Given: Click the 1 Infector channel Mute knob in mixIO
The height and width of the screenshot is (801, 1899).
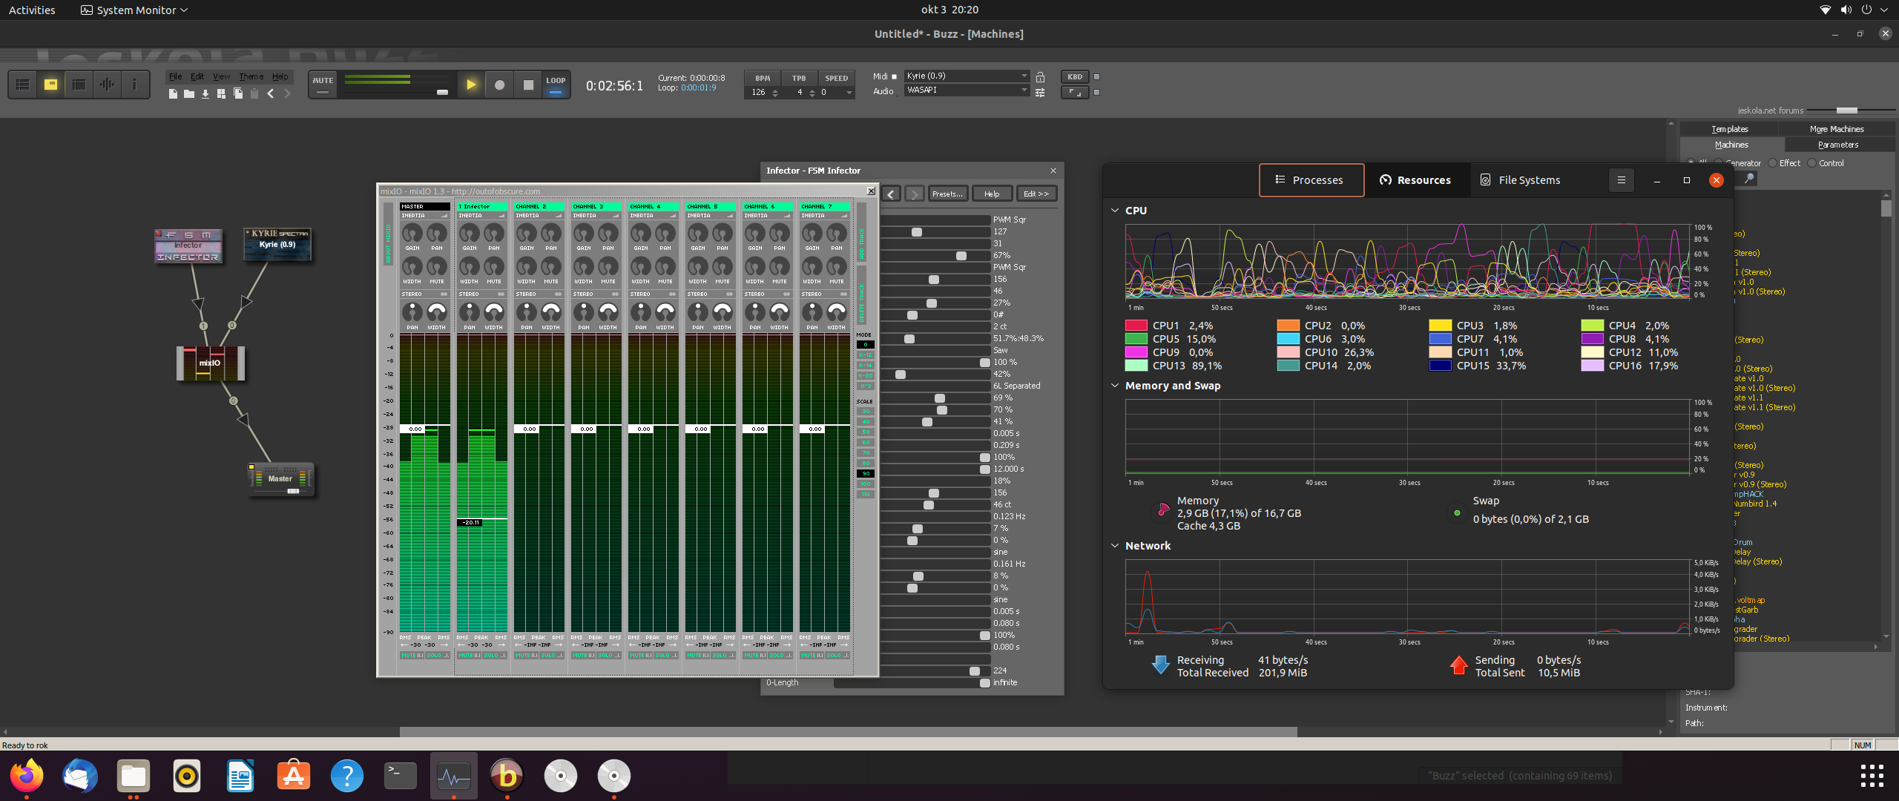Looking at the screenshot, I should 494,266.
